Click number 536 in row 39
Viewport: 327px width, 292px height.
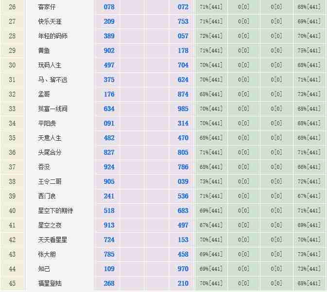[x=183, y=196]
